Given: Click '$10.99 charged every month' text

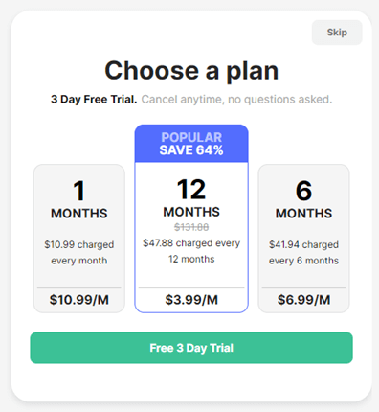Looking at the screenshot, I should [79, 253].
